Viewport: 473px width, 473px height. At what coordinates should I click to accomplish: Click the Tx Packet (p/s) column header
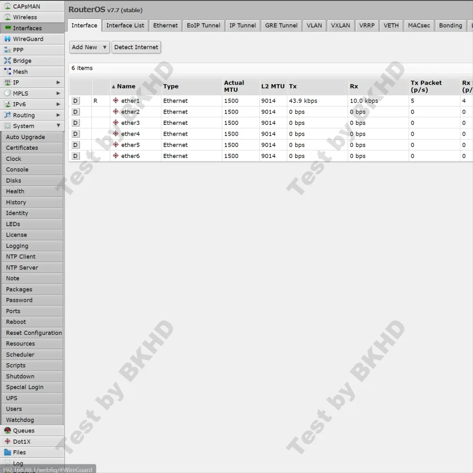(434, 86)
